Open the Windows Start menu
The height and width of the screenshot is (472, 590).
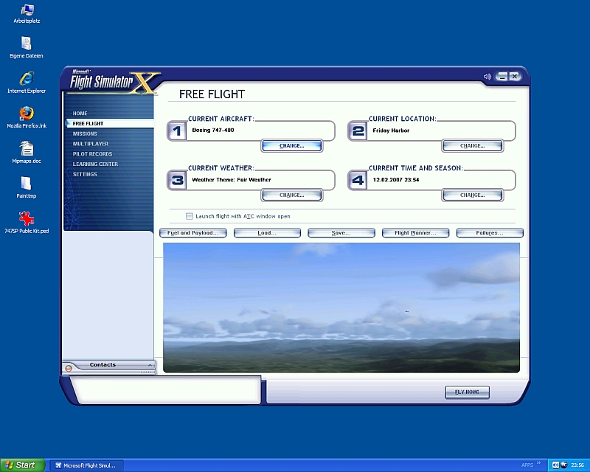[23, 465]
